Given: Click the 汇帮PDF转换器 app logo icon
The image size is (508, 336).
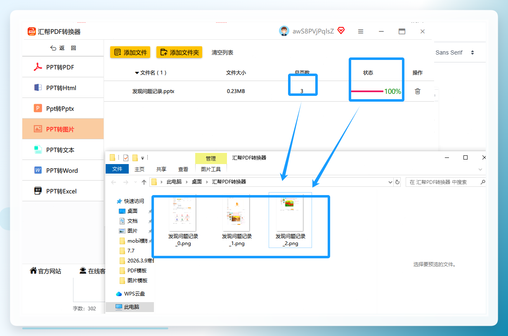Looking at the screenshot, I should [x=32, y=31].
